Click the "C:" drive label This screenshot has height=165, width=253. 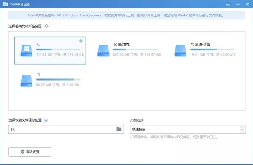click(39, 44)
